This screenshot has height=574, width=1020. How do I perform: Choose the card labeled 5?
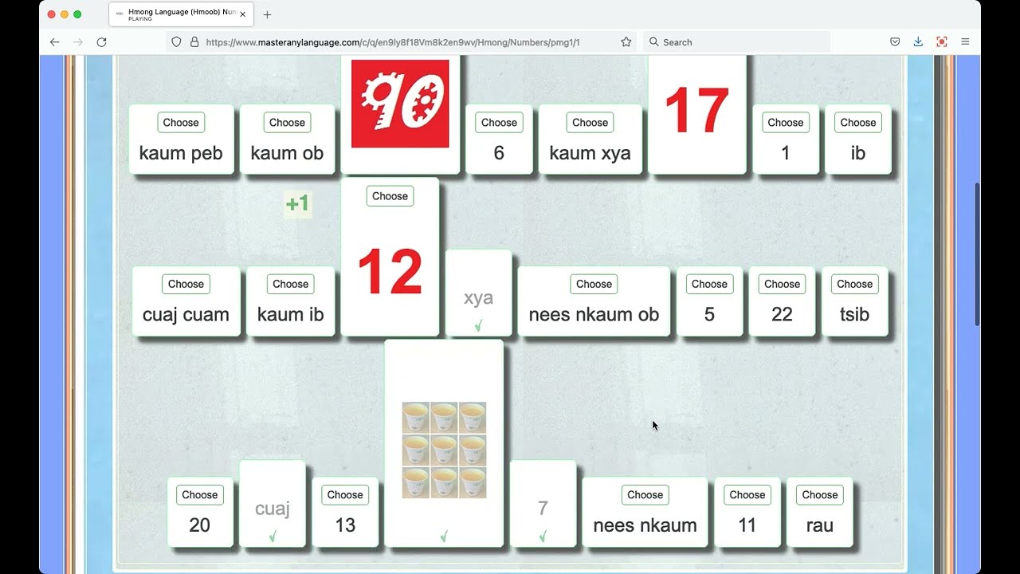[709, 284]
